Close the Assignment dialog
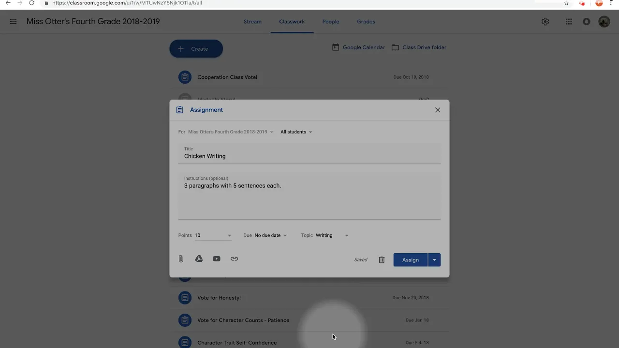 438,110
